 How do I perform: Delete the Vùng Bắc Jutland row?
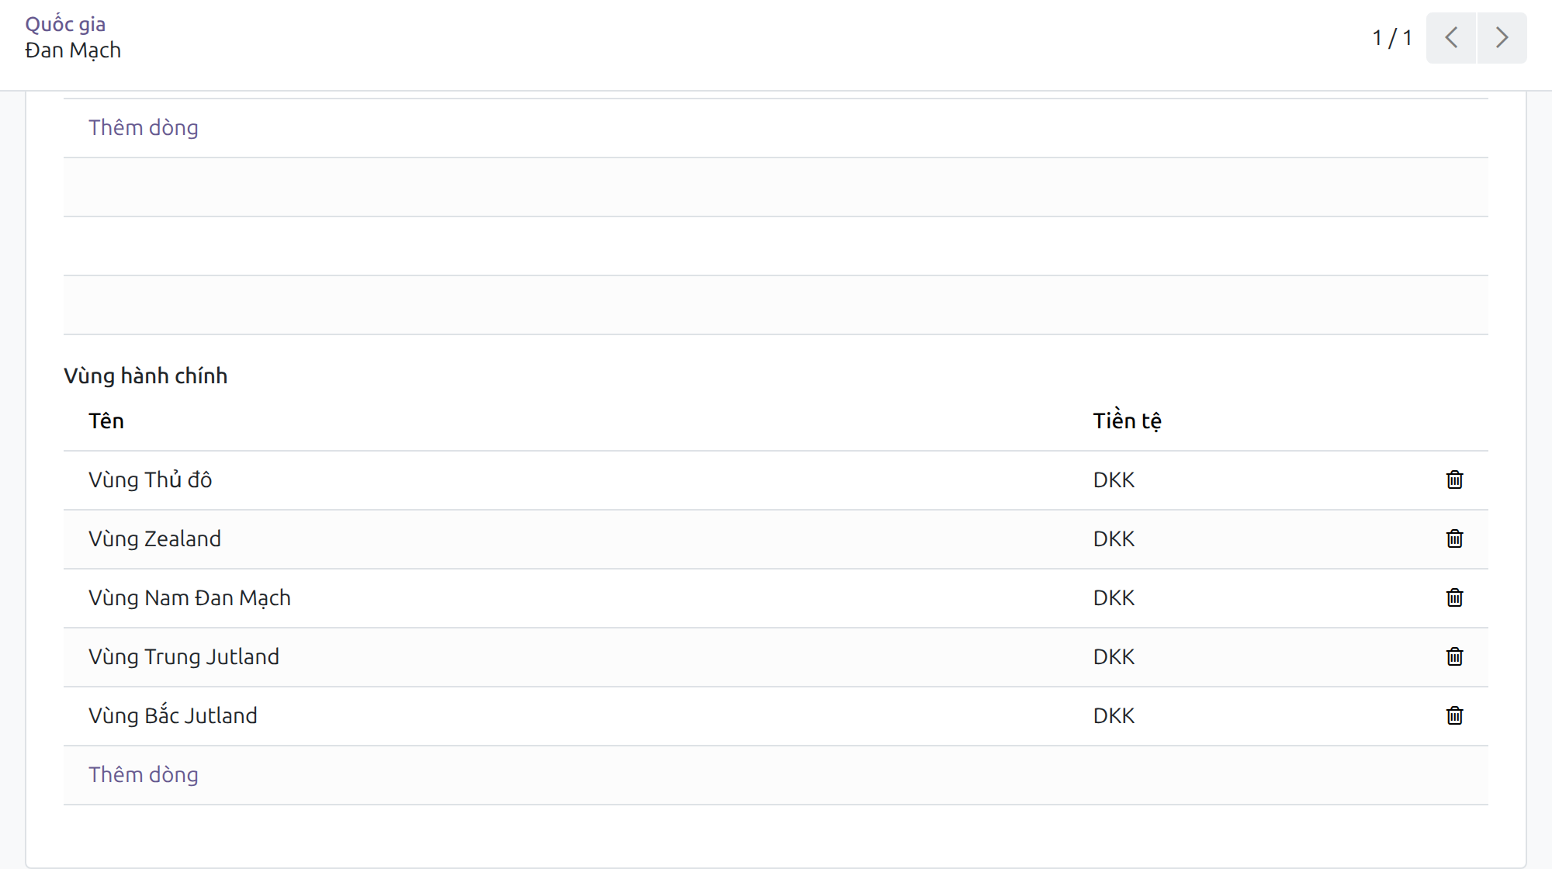(x=1454, y=716)
